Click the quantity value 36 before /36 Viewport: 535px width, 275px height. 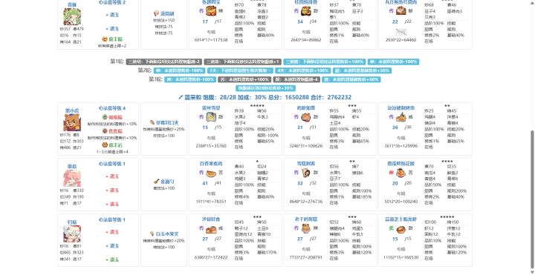pos(395,127)
